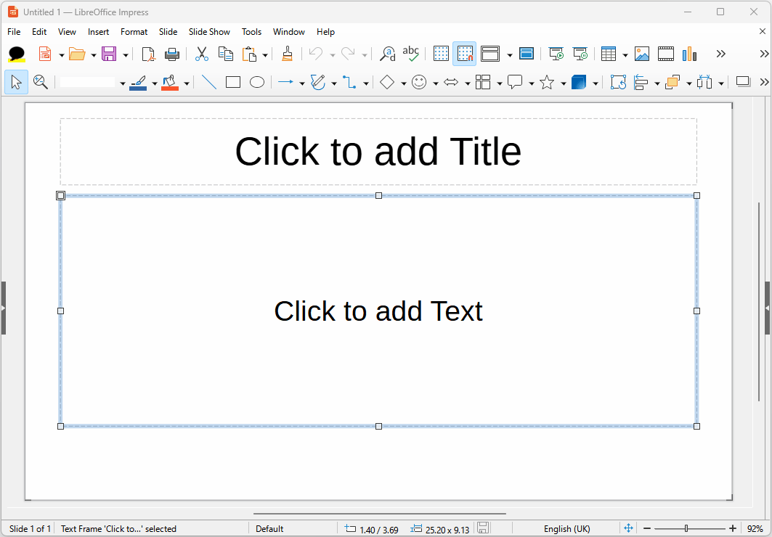Cut with the scissors icon
This screenshot has width=772, height=537.
click(201, 54)
